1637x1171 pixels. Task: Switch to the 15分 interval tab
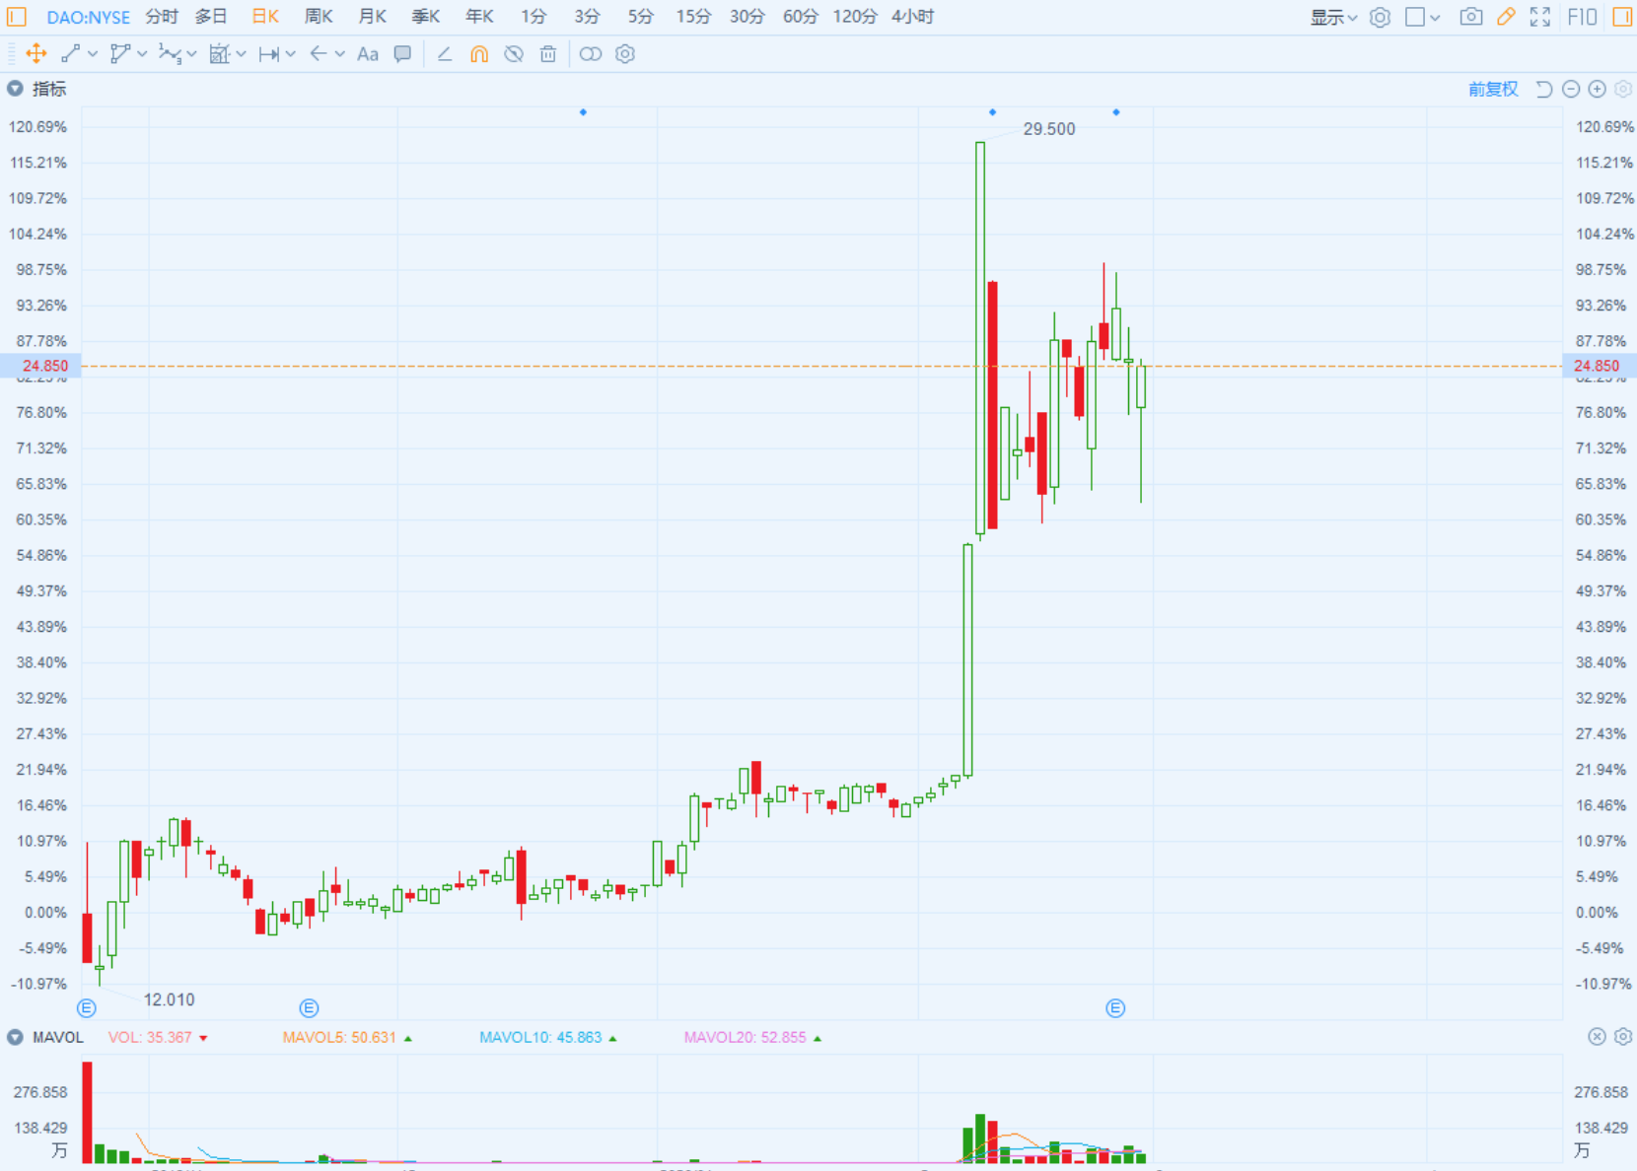coord(692,17)
